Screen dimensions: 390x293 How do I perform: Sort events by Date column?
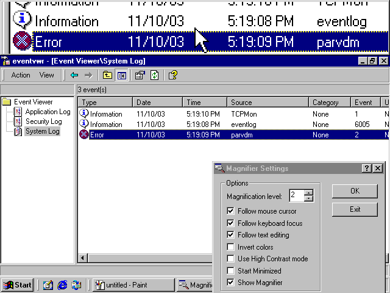pyautogui.click(x=157, y=103)
